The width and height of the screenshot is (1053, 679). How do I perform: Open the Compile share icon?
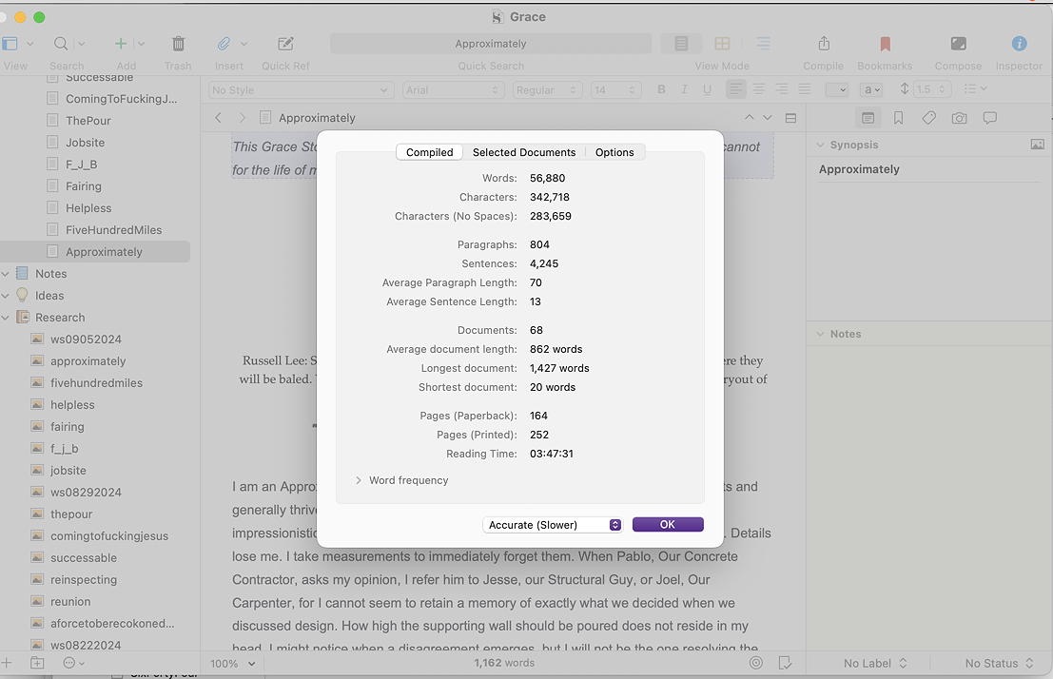[x=824, y=44]
